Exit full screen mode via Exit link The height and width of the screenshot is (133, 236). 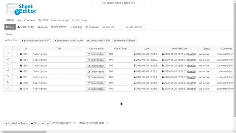[x=133, y=3]
